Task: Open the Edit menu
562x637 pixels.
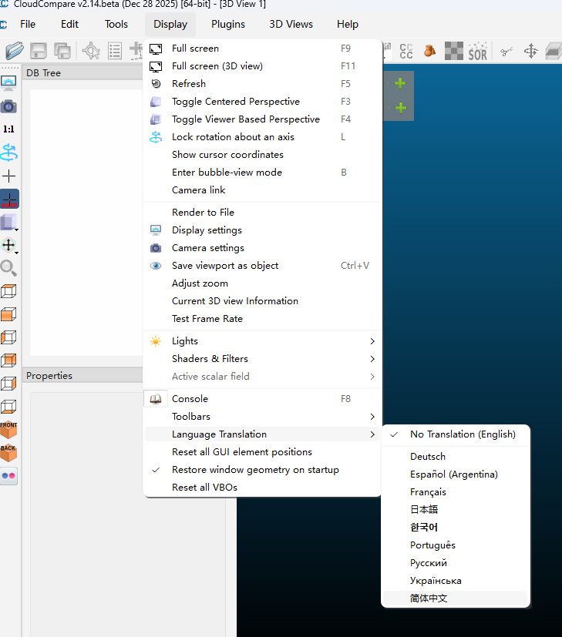Action: click(69, 25)
